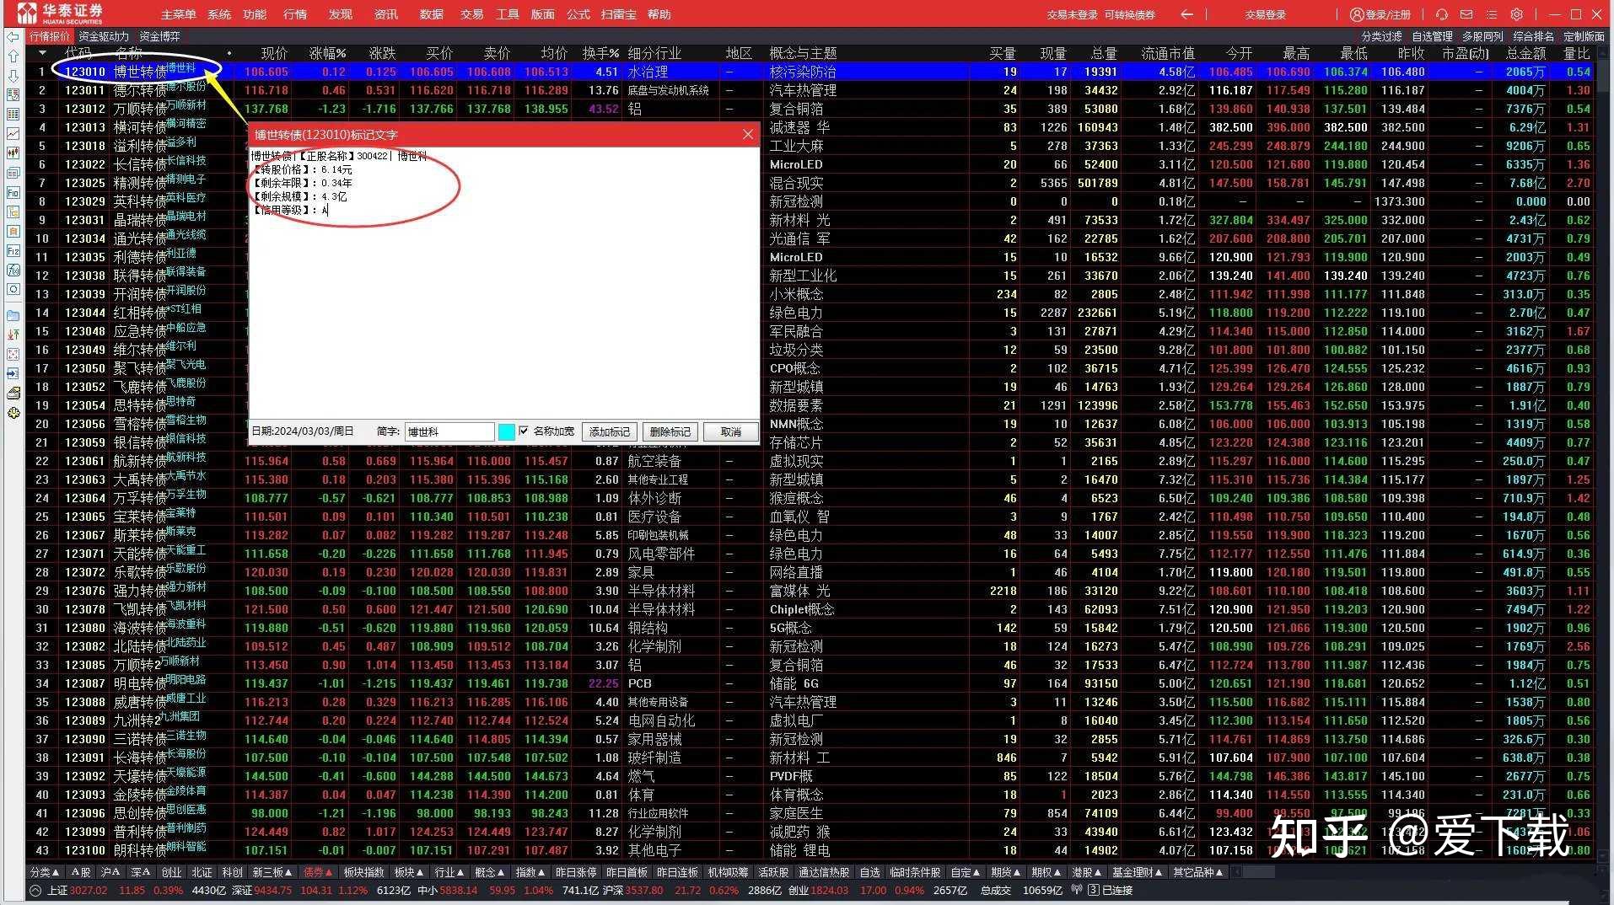Expand the 基金理财 bottom tab menu
Screen dimensions: 1614x905
[1137, 872]
